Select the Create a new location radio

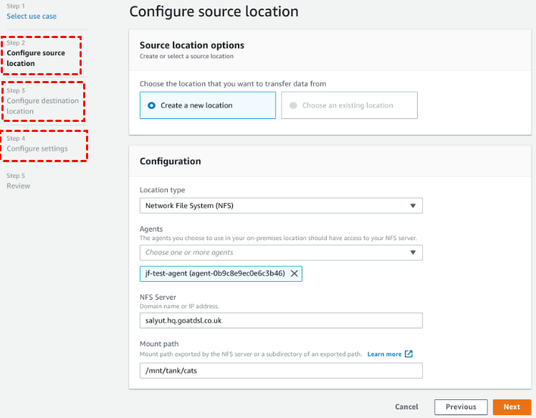point(151,105)
